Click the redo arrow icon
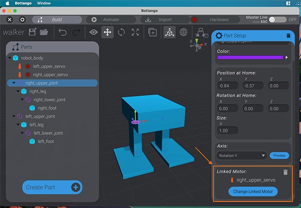Screen dimensions: 301x208 (76, 32)
